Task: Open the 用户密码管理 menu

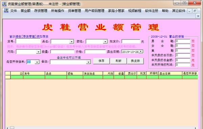Action: (x=94, y=11)
